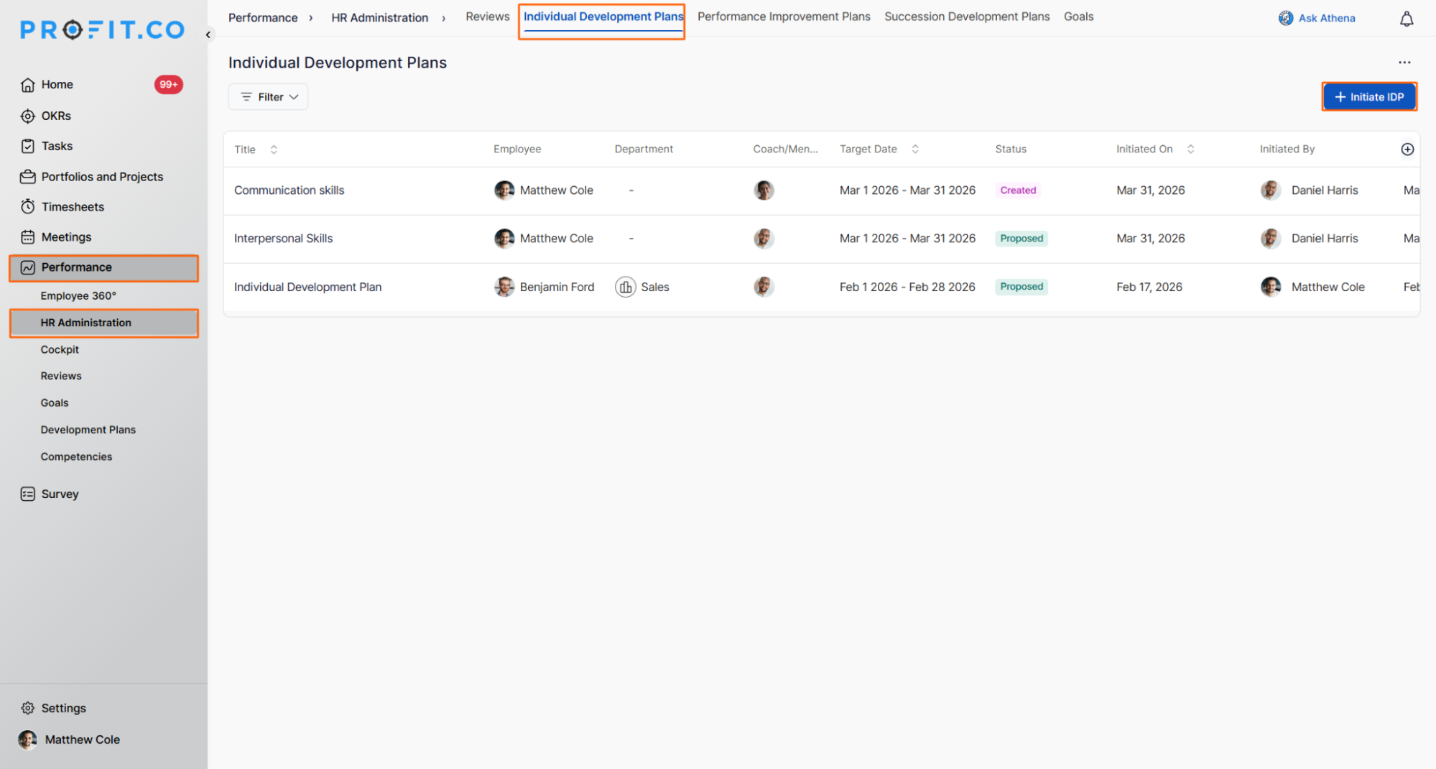This screenshot has width=1436, height=769.
Task: Click the add column plus icon
Action: 1407,149
